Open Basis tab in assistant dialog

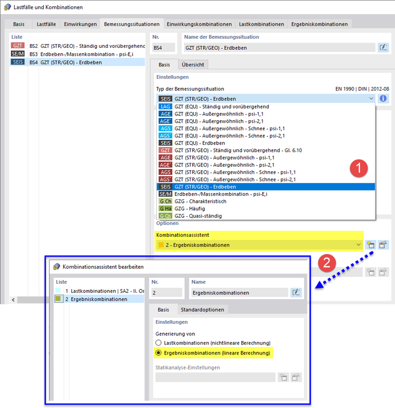(163, 310)
